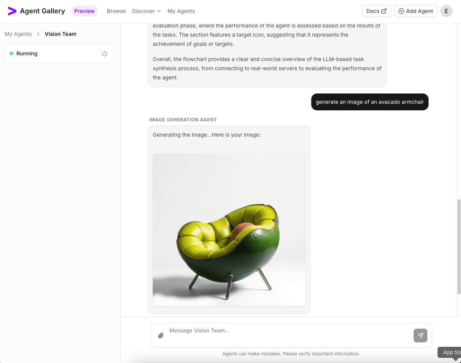The width and height of the screenshot is (461, 363).
Task: Click the Agent Gallery purple arrow logo
Action: [12, 11]
